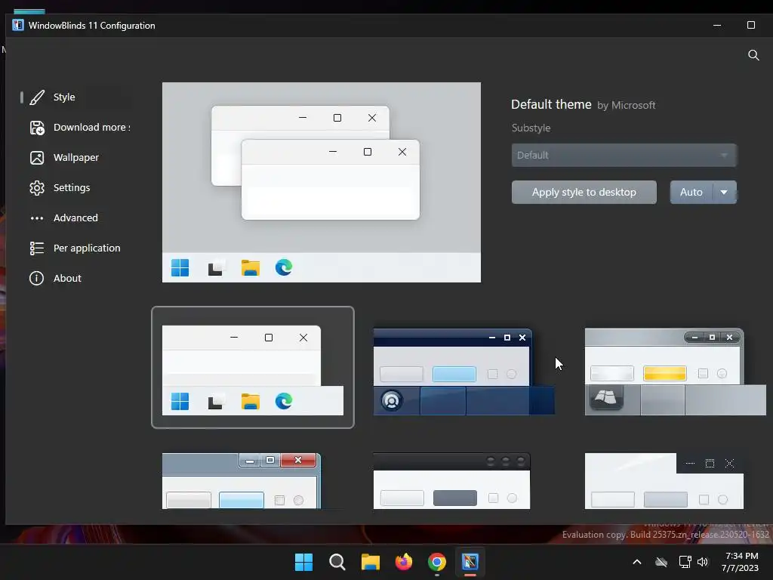Open the Substyle Default dropdown
Image resolution: width=773 pixels, height=580 pixels.
[x=624, y=156]
